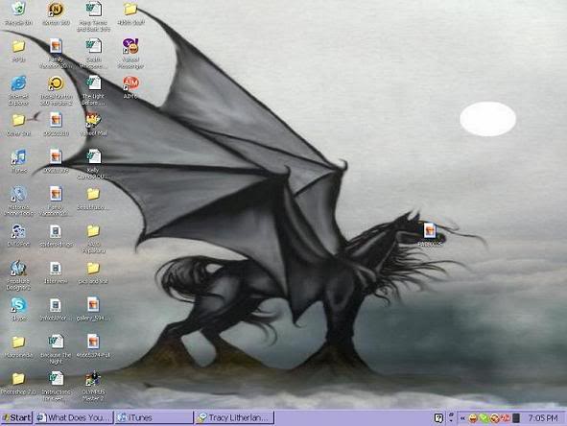Viewport: 567px width, 426px height.
Task: Click the green tray icon
Action: point(484,418)
